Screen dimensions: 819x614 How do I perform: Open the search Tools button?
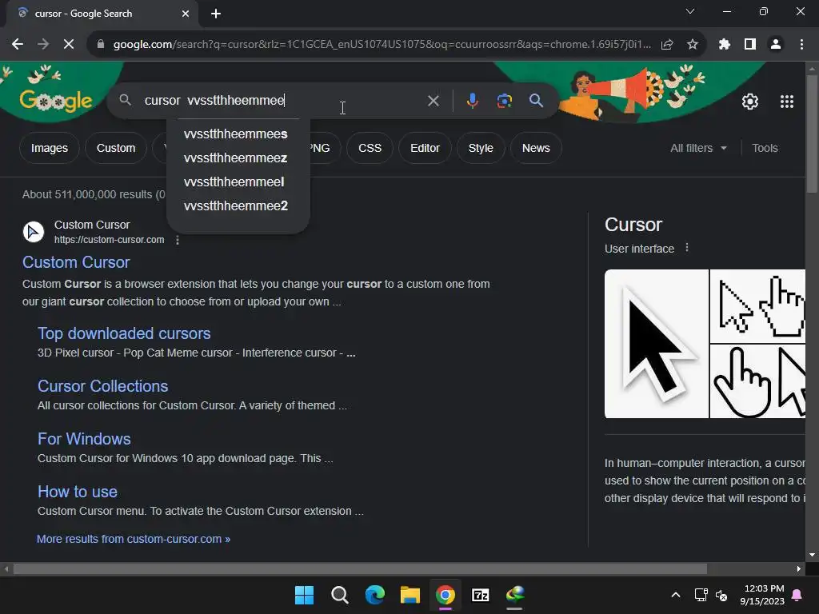(765, 148)
